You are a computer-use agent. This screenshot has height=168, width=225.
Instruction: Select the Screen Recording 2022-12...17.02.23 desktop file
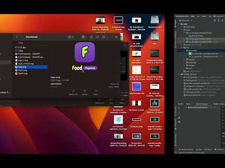(x=118, y=140)
